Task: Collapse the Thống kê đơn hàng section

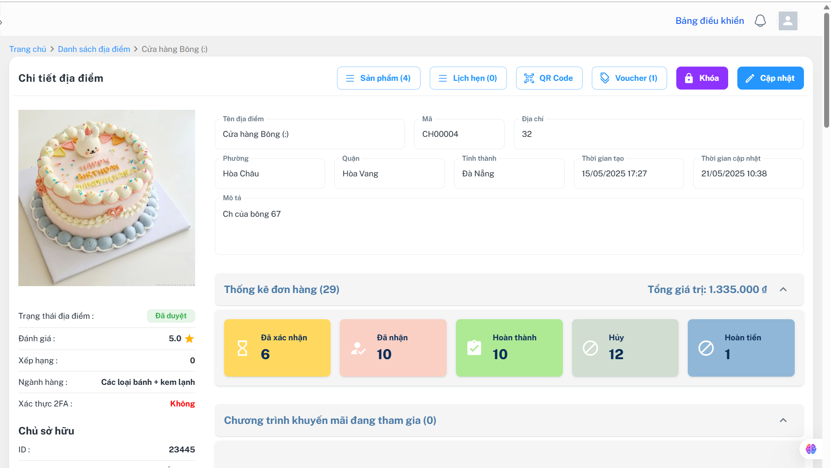Action: pyautogui.click(x=783, y=289)
